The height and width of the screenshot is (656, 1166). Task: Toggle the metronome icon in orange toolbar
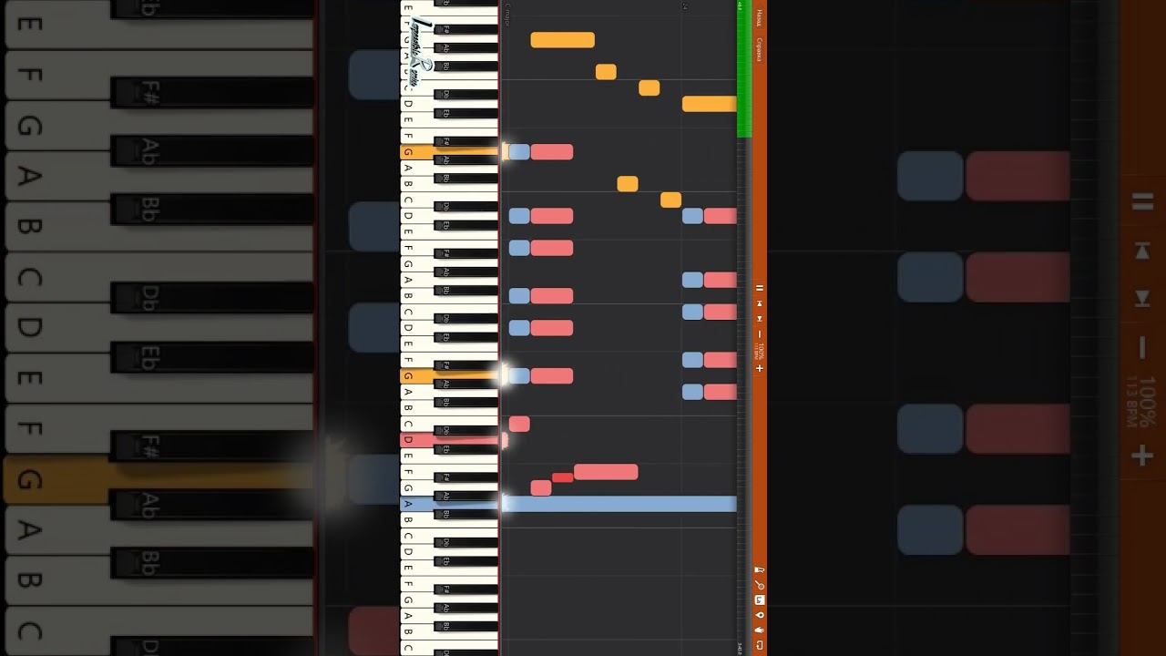[760, 570]
